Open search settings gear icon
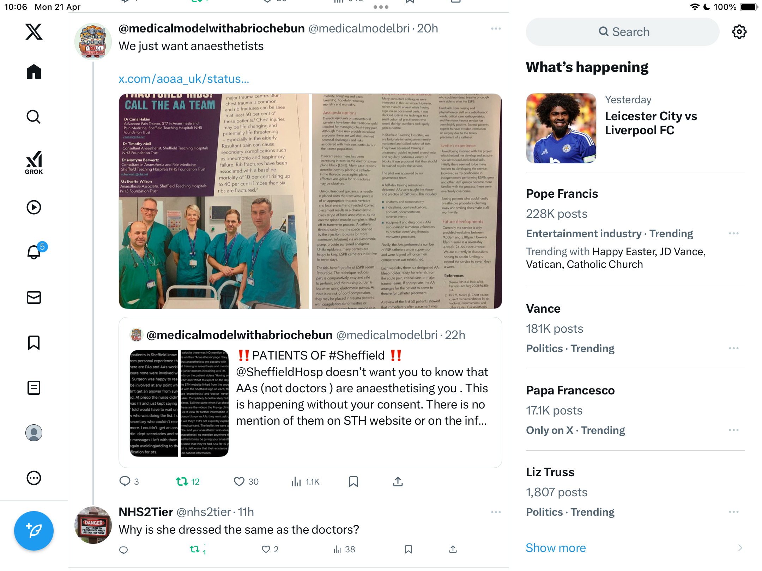Viewport: 762px width, 571px height. [739, 32]
